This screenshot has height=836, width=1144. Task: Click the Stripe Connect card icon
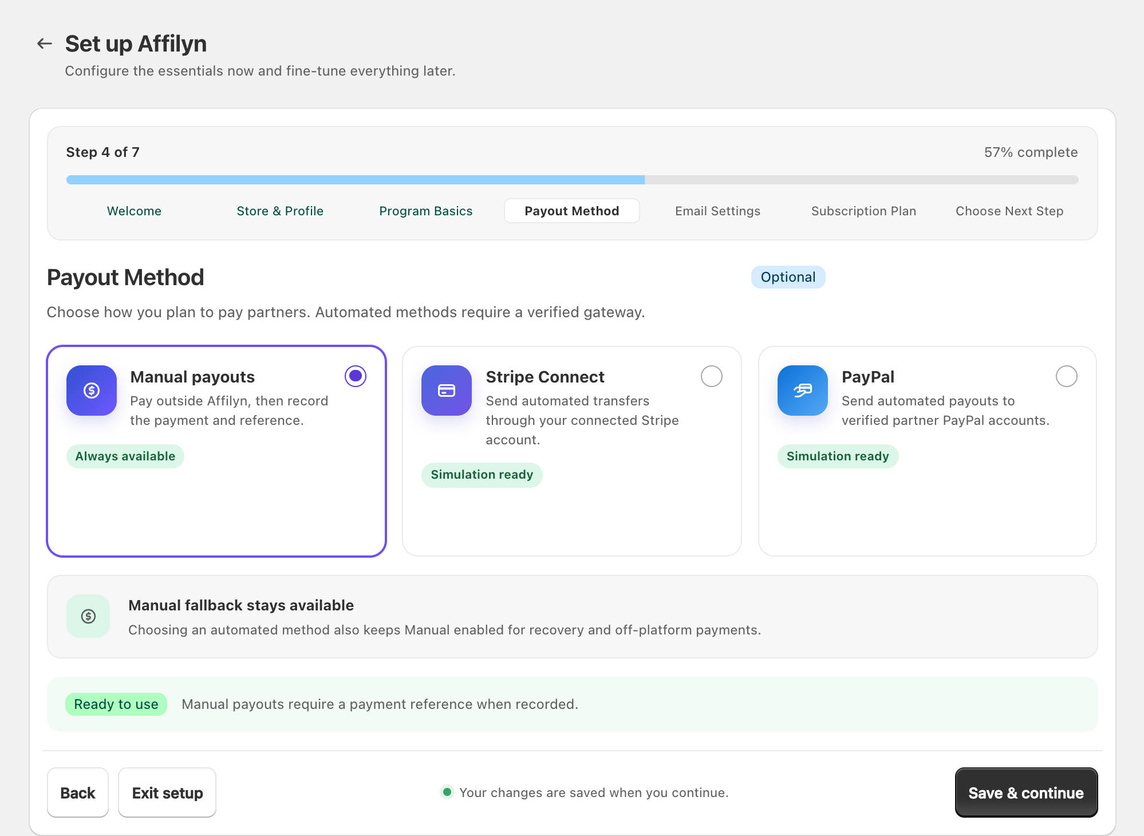pyautogui.click(x=447, y=391)
